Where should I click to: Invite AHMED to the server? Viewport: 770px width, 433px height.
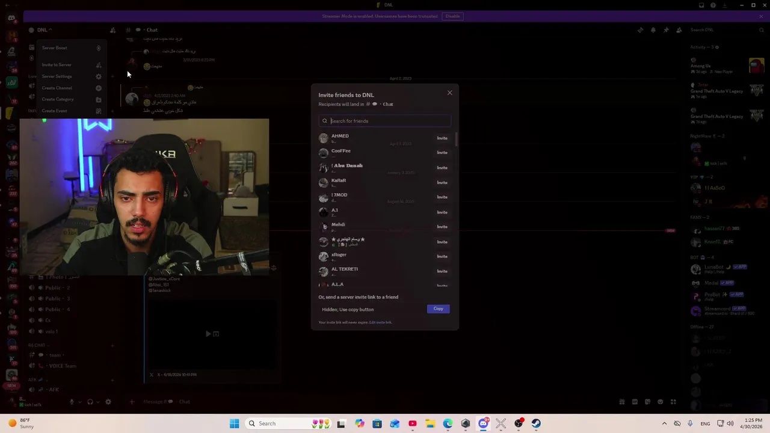442,138
